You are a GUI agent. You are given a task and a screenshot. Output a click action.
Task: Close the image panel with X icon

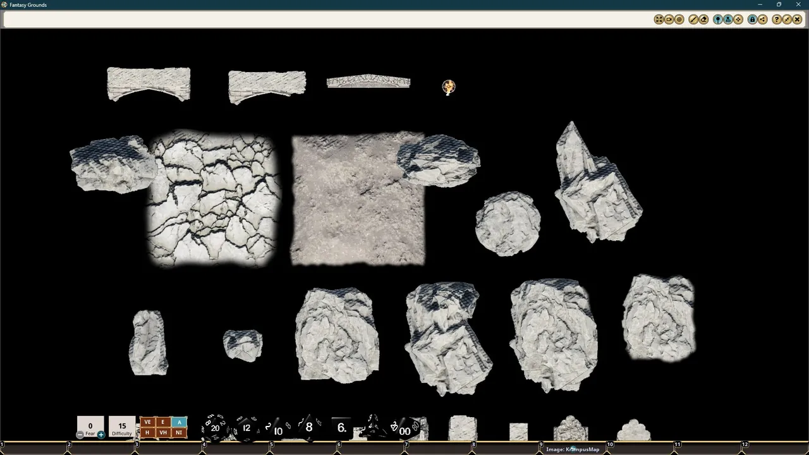[798, 20]
